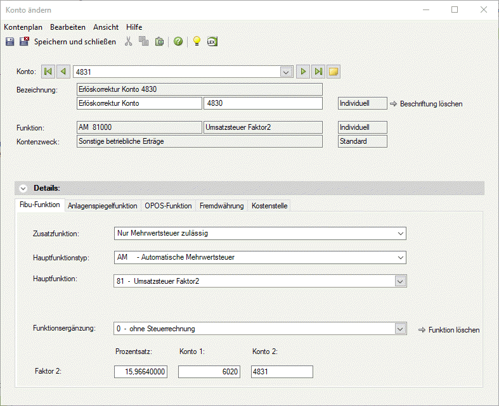Click the paste clipboard icon

point(159,42)
